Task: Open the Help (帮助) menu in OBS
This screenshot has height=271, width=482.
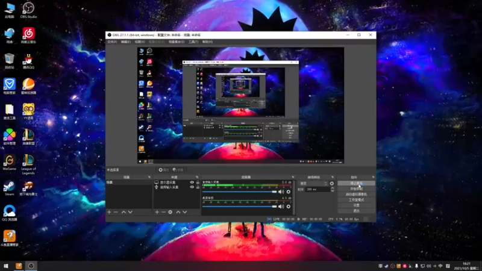Action: [x=207, y=42]
